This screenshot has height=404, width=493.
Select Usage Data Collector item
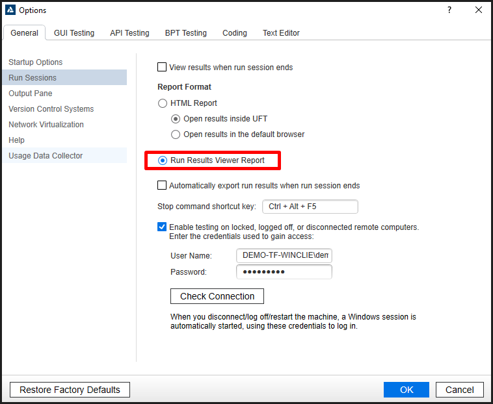(x=46, y=156)
